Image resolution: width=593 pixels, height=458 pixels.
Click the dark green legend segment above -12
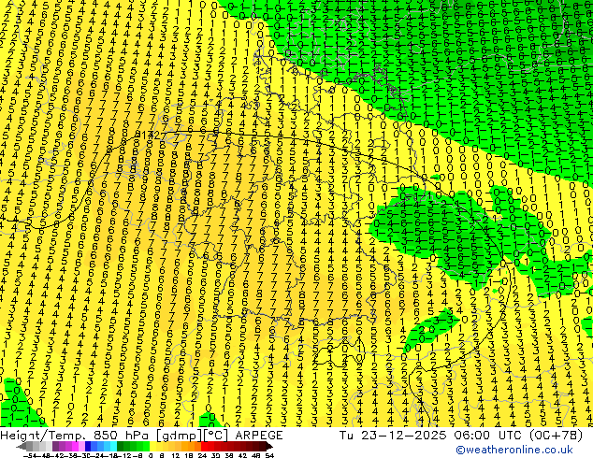click(121, 446)
